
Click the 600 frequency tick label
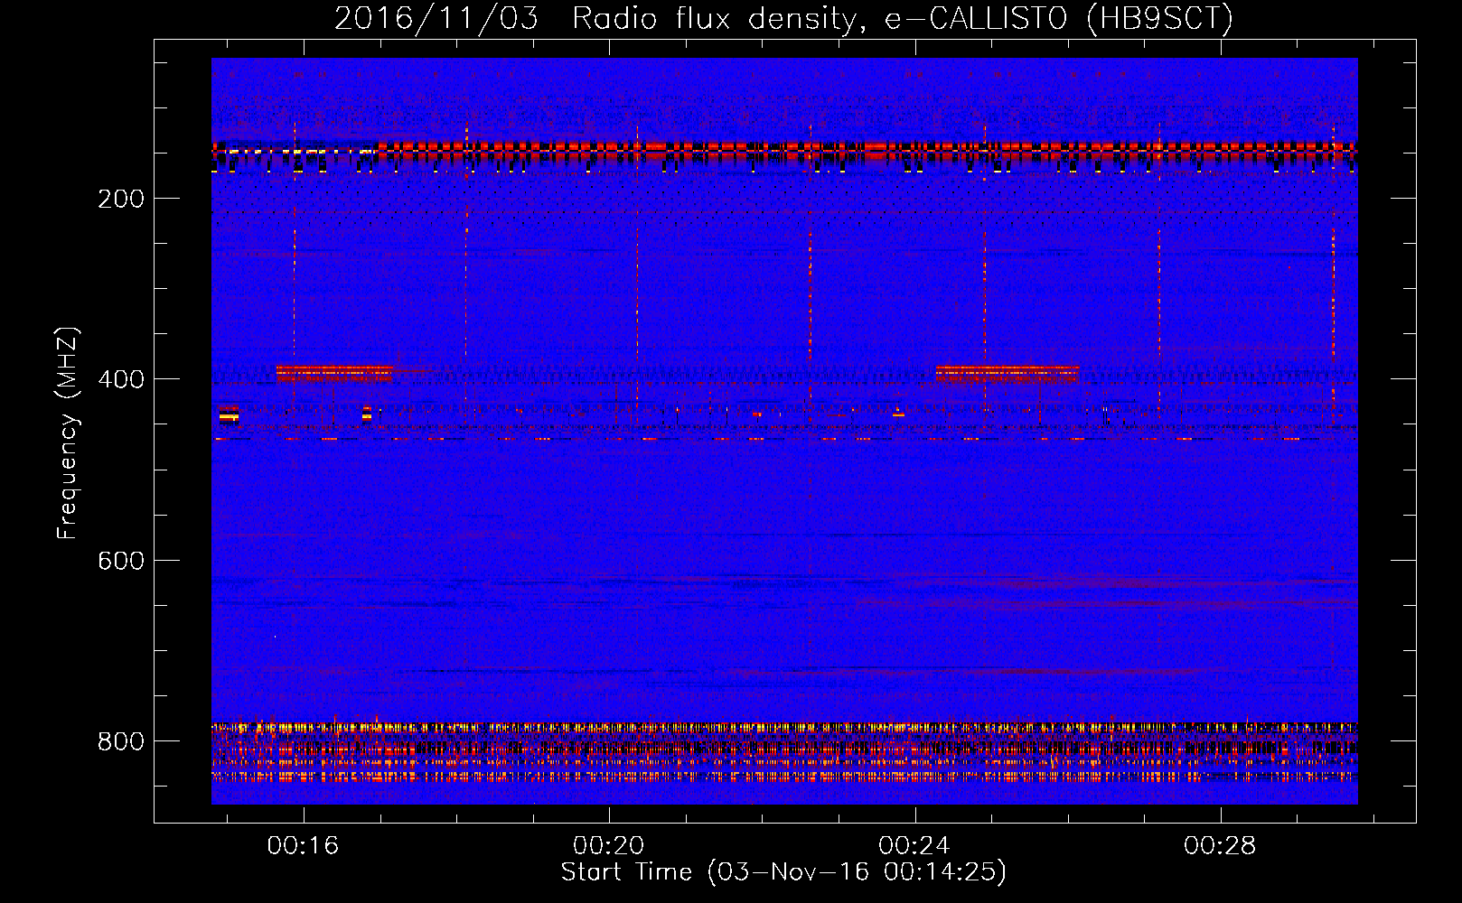coord(121,561)
